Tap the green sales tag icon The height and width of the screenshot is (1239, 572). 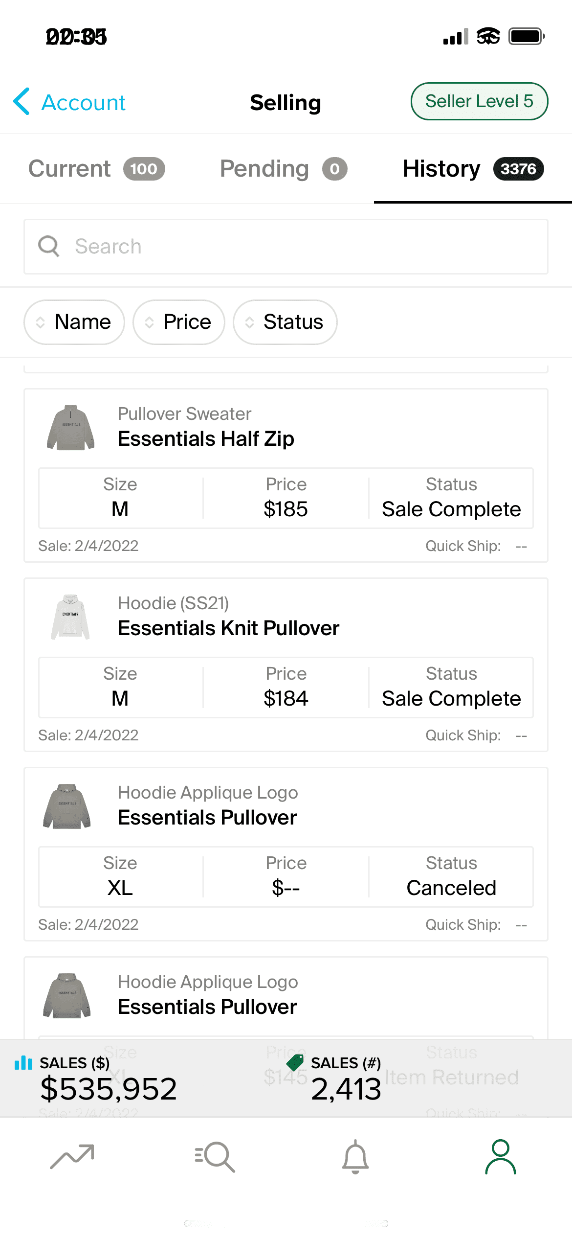tap(295, 1062)
